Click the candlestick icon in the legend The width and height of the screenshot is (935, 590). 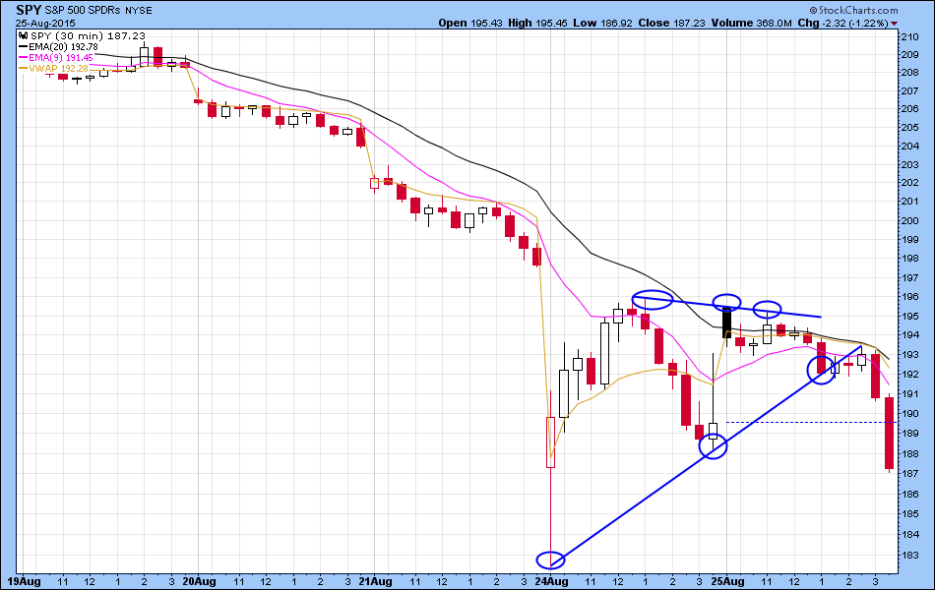pyautogui.click(x=25, y=35)
